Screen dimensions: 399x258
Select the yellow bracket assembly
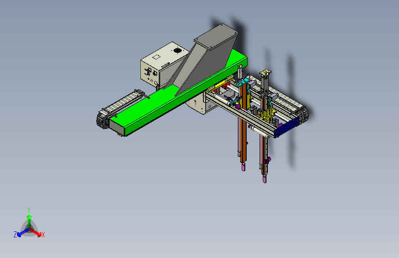(267, 114)
